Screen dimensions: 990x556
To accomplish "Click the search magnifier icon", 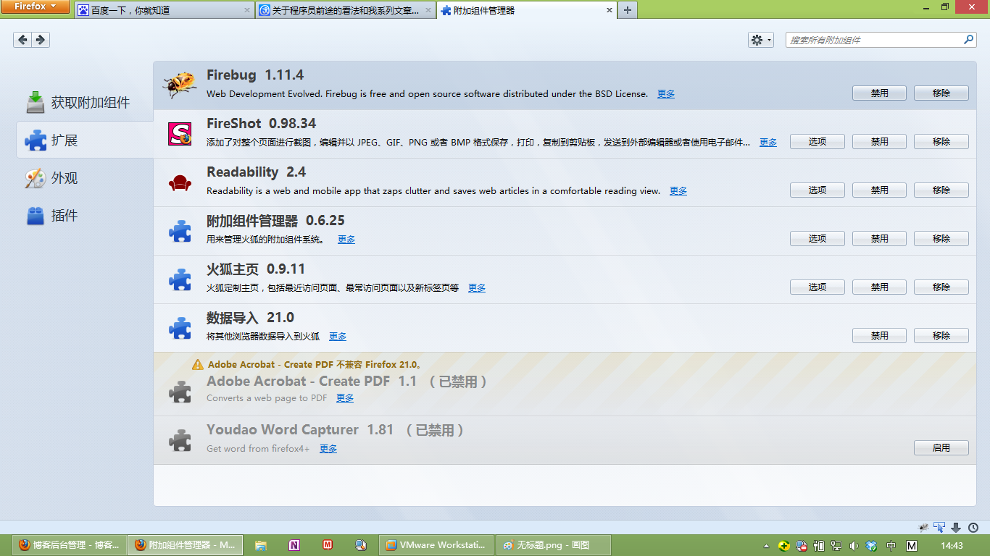I will 969,40.
